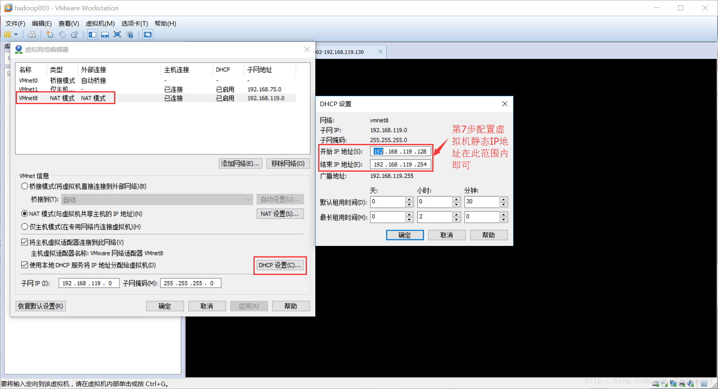Image resolution: width=718 pixels, height=389 pixels.
Task: Open the 帮助(H) menu
Action: pyautogui.click(x=165, y=23)
